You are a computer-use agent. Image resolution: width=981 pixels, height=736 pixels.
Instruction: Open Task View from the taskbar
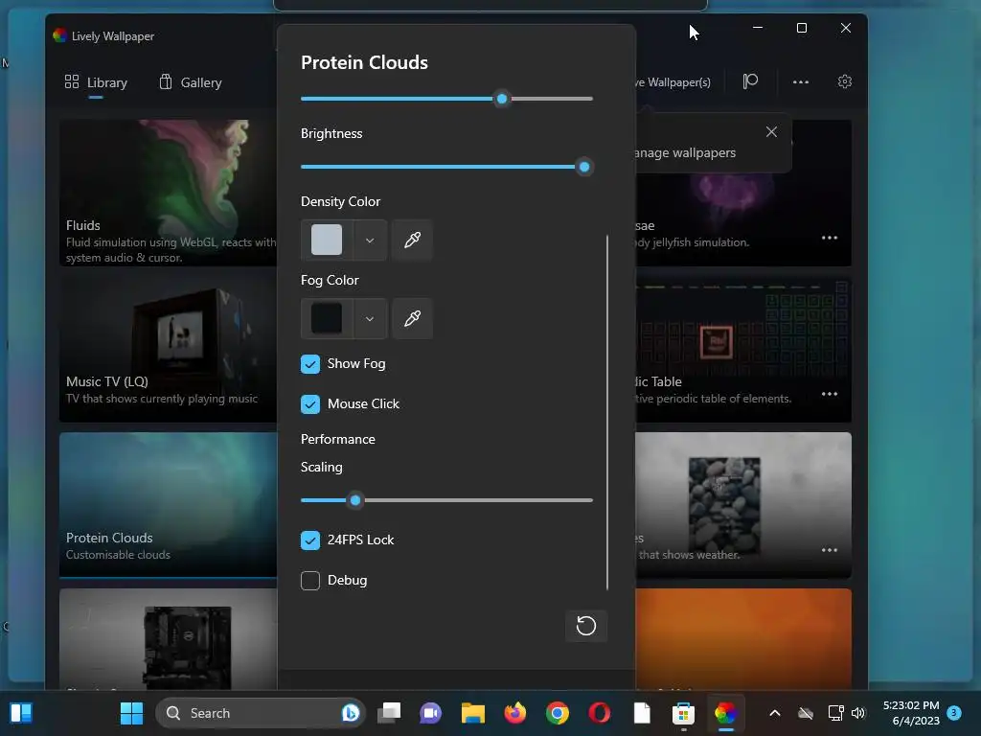(x=389, y=713)
